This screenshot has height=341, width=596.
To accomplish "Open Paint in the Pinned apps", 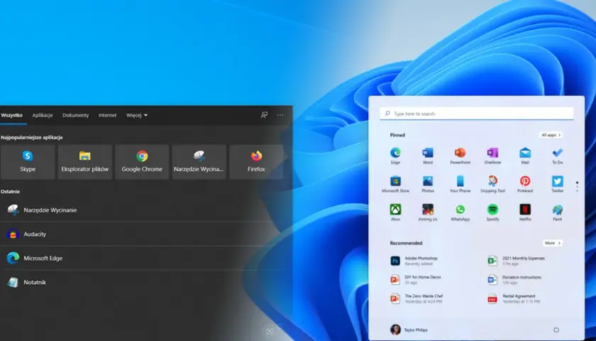I will pos(558,212).
